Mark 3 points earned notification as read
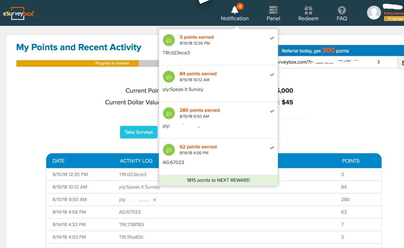404x248 pixels. click(272, 38)
